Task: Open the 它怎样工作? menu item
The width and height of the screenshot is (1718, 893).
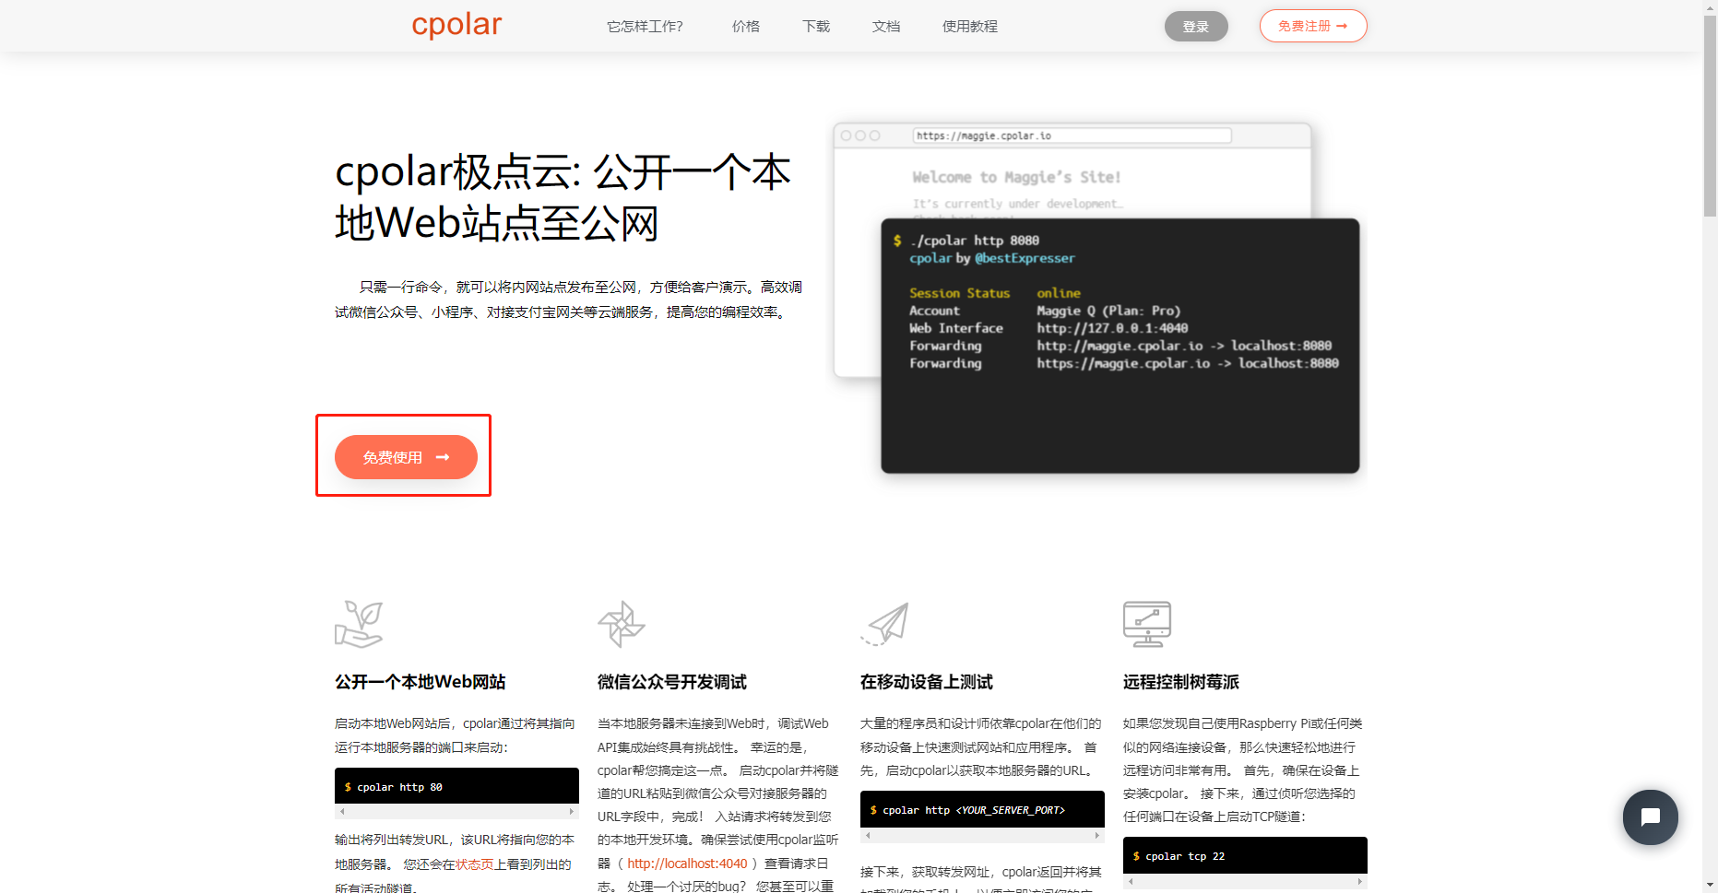Action: (644, 27)
